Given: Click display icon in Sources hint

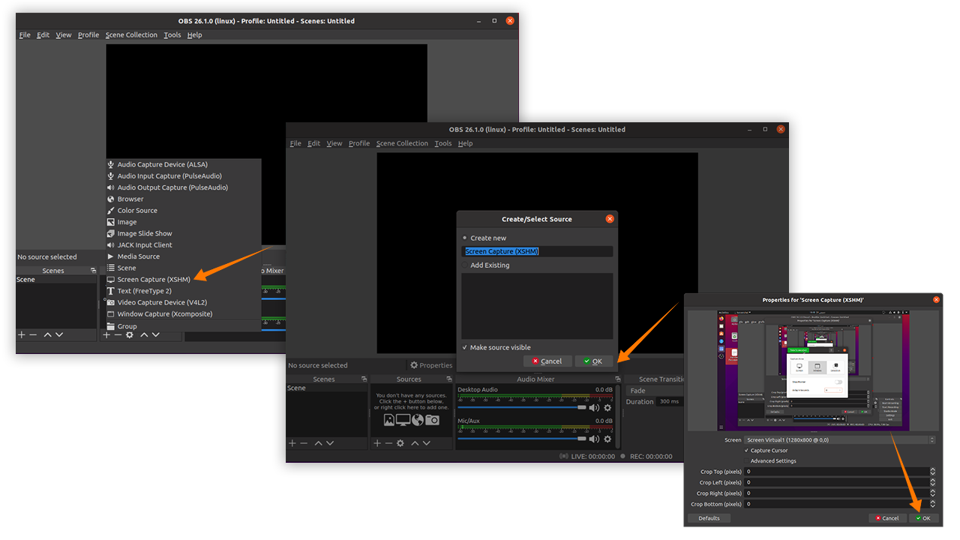Looking at the screenshot, I should [403, 420].
